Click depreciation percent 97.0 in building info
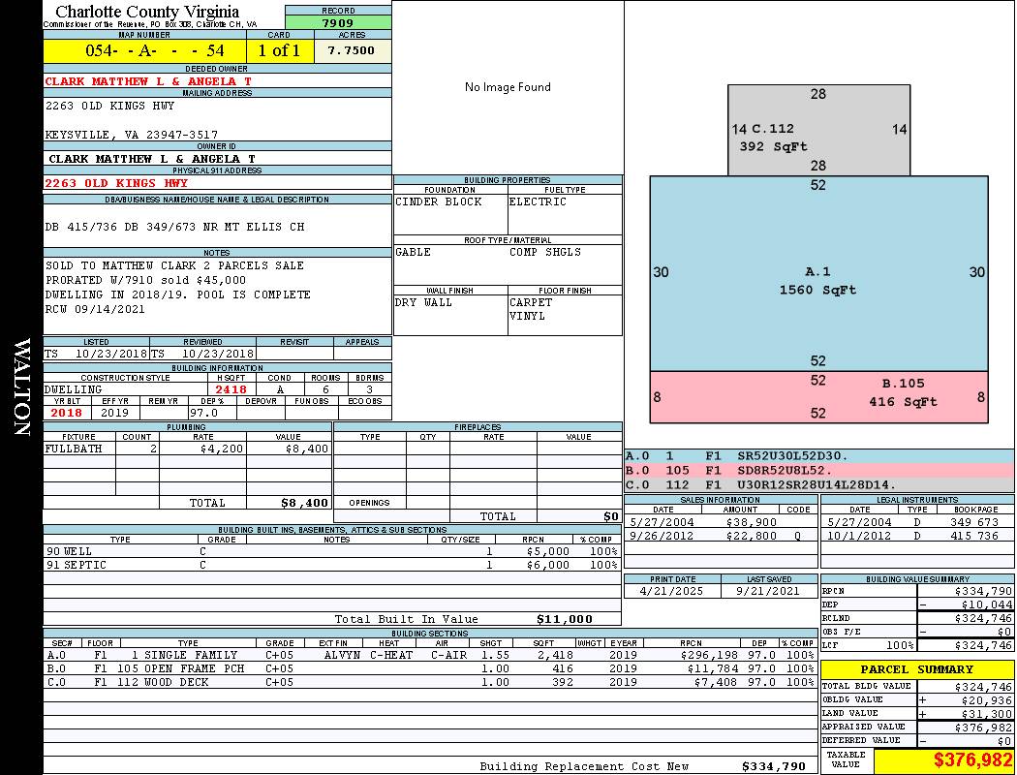Viewport: 1017px width, 775px height. click(203, 413)
